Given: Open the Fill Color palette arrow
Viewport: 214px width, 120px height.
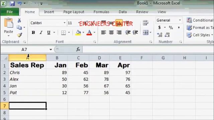Looking at the screenshot, I should point(83,33).
